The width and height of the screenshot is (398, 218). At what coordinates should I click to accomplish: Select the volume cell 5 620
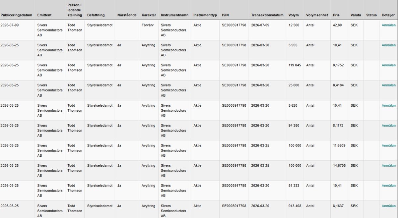(x=293, y=105)
